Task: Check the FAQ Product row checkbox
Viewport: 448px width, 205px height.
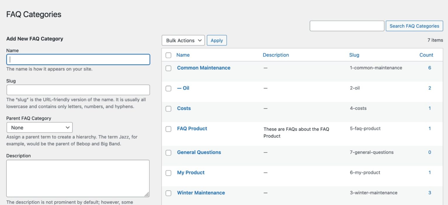Action: tap(168, 129)
